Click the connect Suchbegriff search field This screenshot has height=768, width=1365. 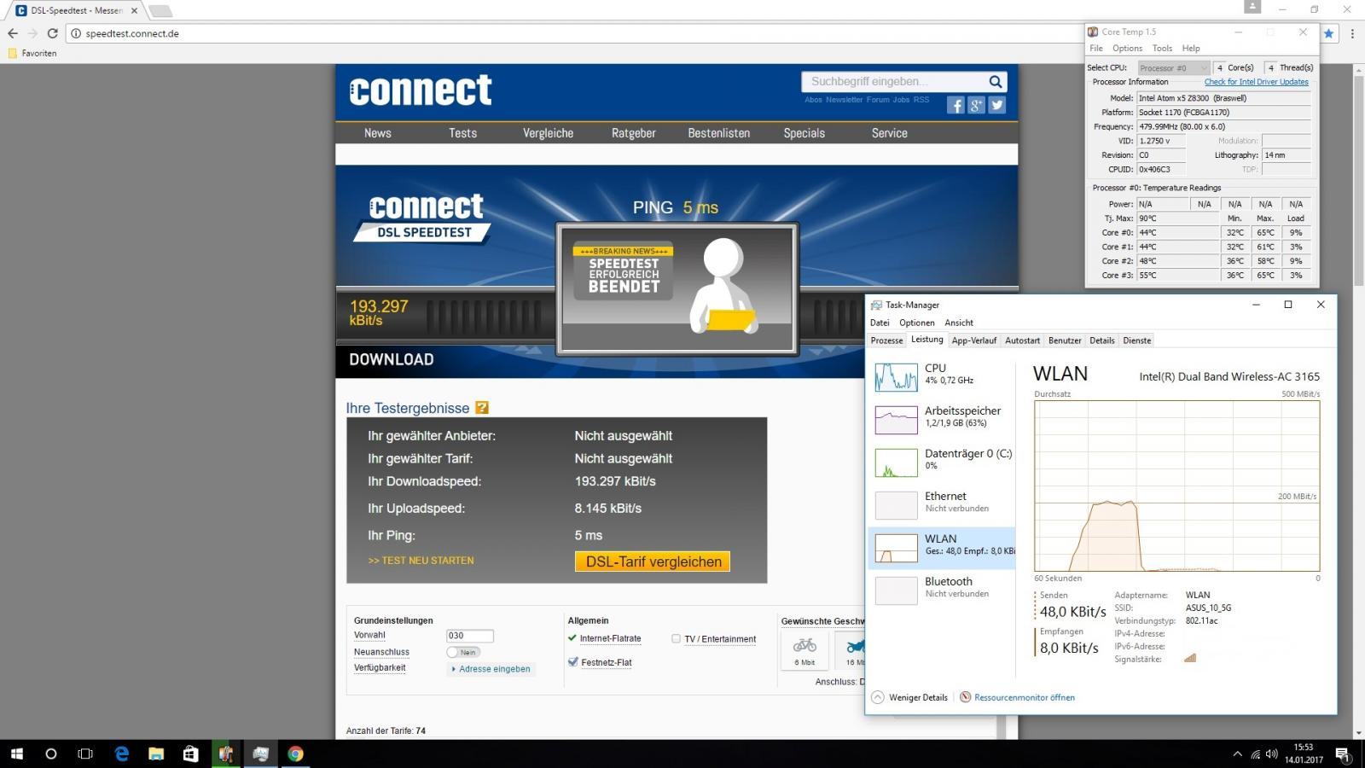893,82
